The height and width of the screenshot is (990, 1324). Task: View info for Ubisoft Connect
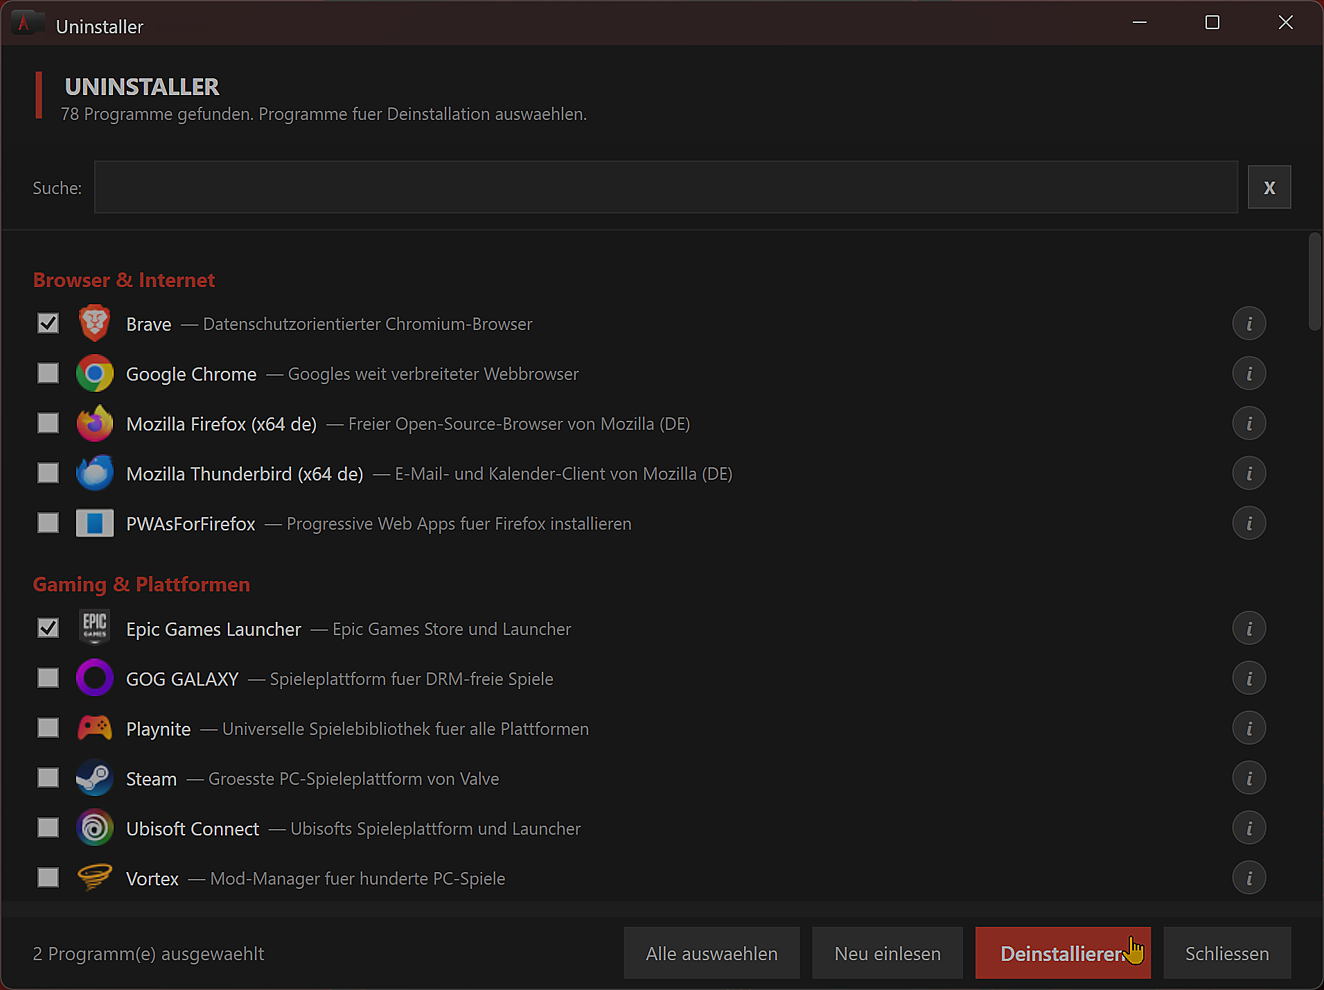coord(1249,828)
